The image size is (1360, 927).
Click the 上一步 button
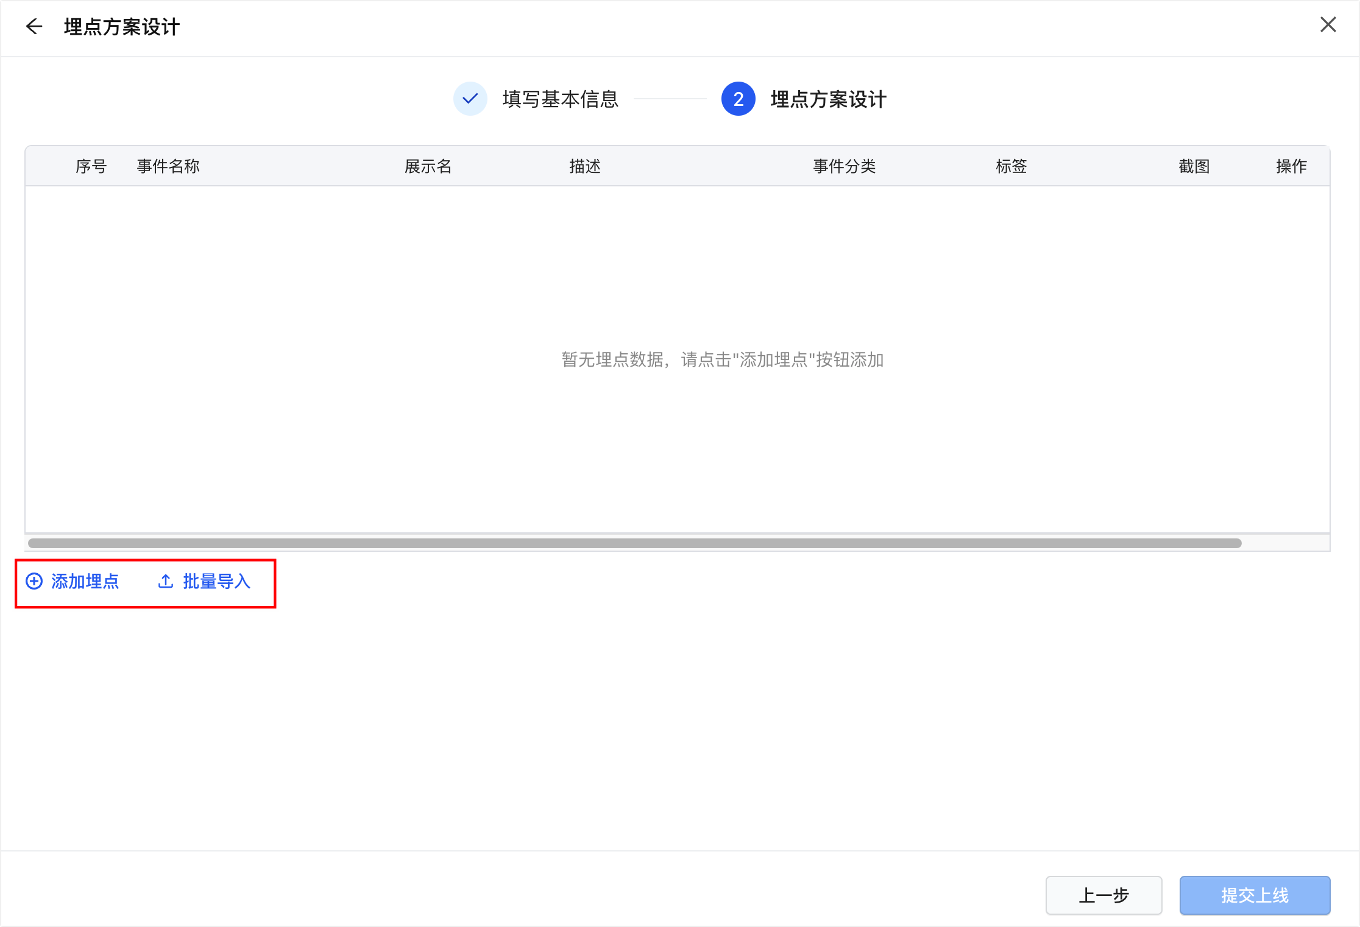[x=1103, y=895]
